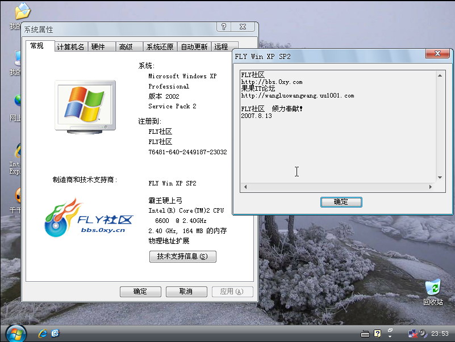Screen dimensions: 455x342
Task: Confirm 系统属性 with its 确定 button
Action: 140,292
